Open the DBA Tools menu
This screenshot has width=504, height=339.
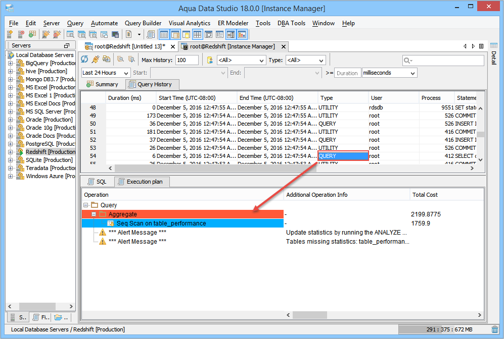pyautogui.click(x=291, y=23)
